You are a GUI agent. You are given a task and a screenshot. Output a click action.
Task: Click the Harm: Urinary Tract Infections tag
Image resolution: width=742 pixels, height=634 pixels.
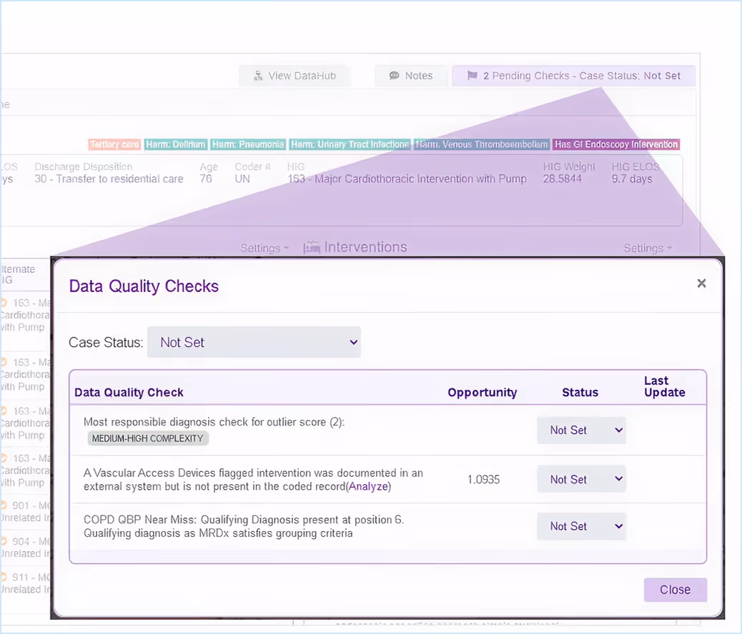[350, 144]
